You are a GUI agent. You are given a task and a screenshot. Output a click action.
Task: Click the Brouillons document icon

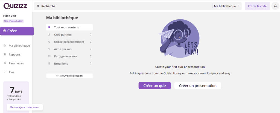(x=49, y=64)
